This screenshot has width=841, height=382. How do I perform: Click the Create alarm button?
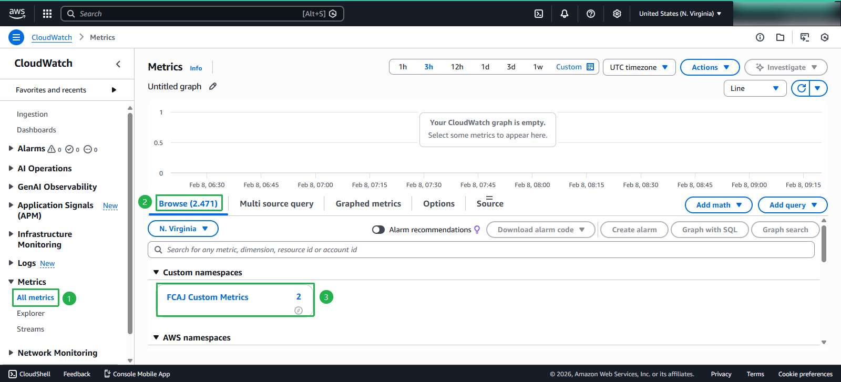634,230
